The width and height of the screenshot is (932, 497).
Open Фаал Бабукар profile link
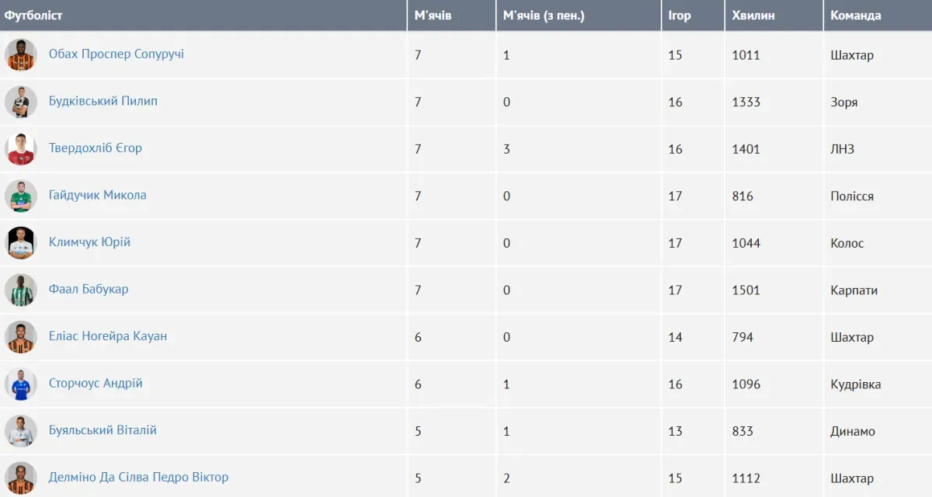click(89, 289)
